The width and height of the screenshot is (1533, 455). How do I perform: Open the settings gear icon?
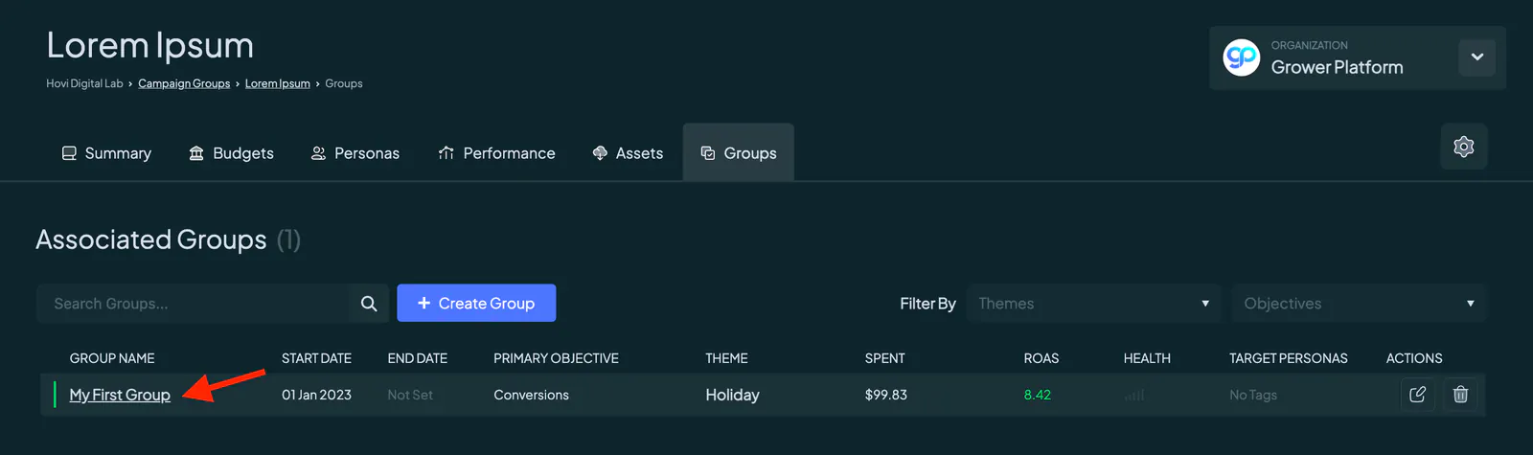point(1463,147)
